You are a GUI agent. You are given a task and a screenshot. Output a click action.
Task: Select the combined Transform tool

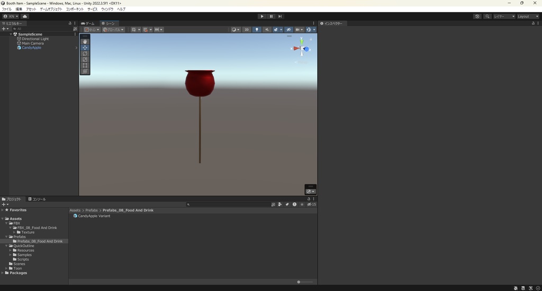click(85, 71)
